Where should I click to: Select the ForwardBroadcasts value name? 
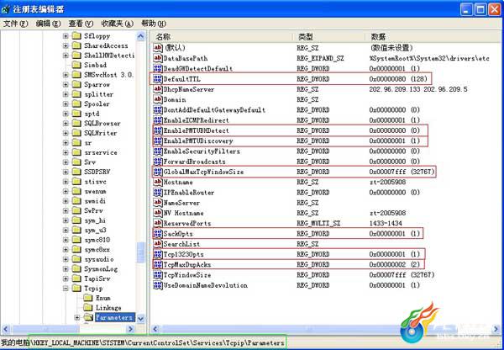195,162
